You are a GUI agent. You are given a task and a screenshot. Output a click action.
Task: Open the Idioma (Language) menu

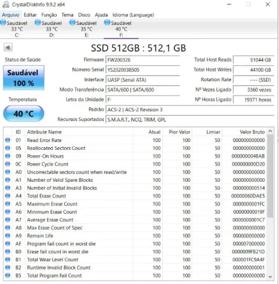[133, 15]
